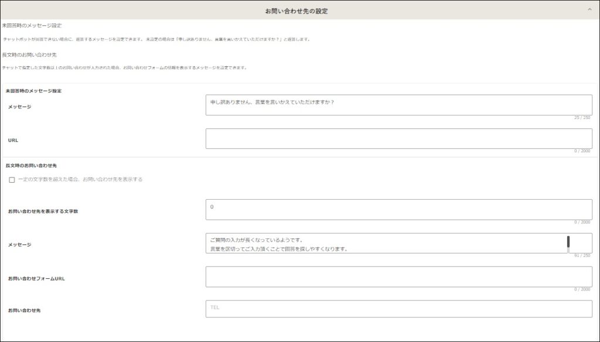Click the 91 / 250 character counter

click(582, 255)
